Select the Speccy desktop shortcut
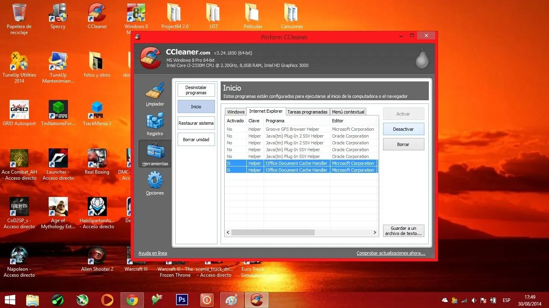The image size is (549, 308). click(58, 16)
